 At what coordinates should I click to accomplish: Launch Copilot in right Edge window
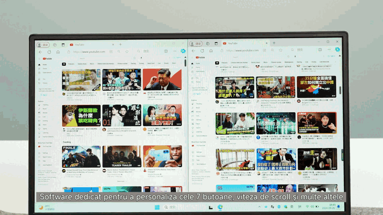point(338,50)
